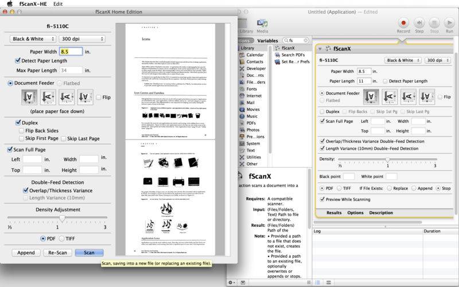Click the Append button
Screen dimensions: 459x287
coord(26,253)
